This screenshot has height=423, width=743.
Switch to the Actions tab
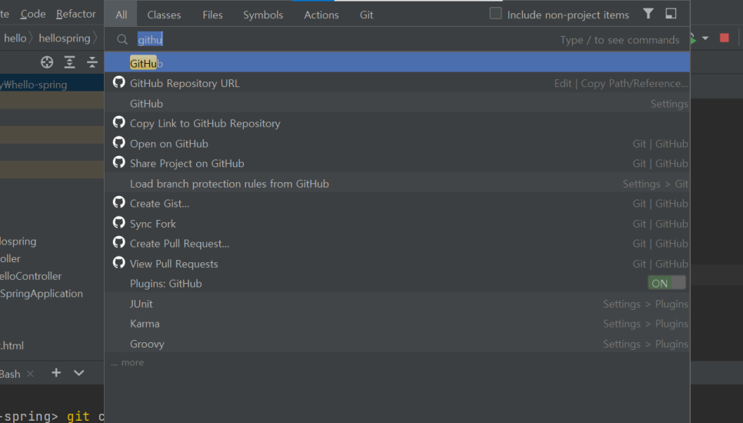[x=322, y=15]
